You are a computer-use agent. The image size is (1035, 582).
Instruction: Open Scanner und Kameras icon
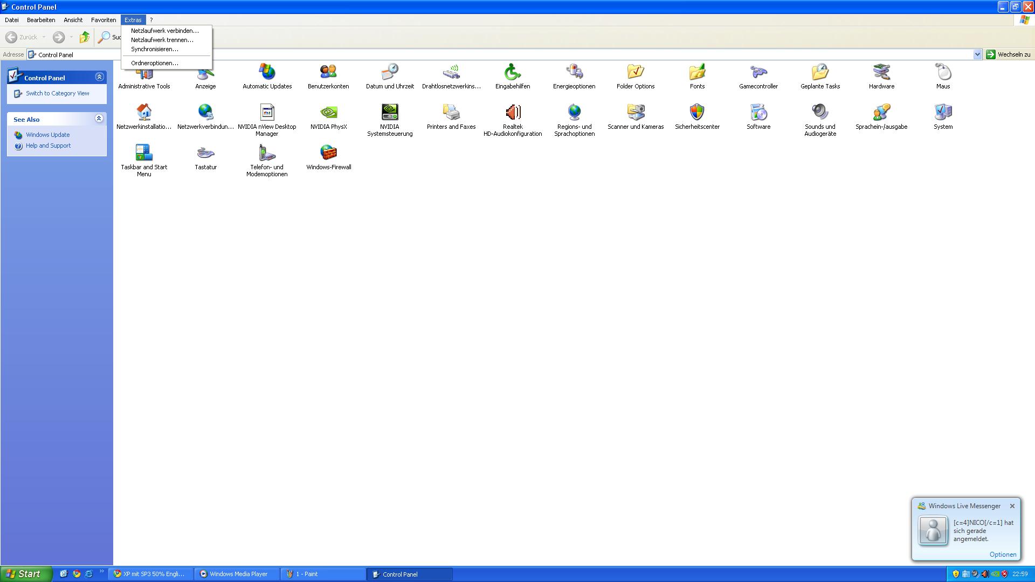(636, 113)
